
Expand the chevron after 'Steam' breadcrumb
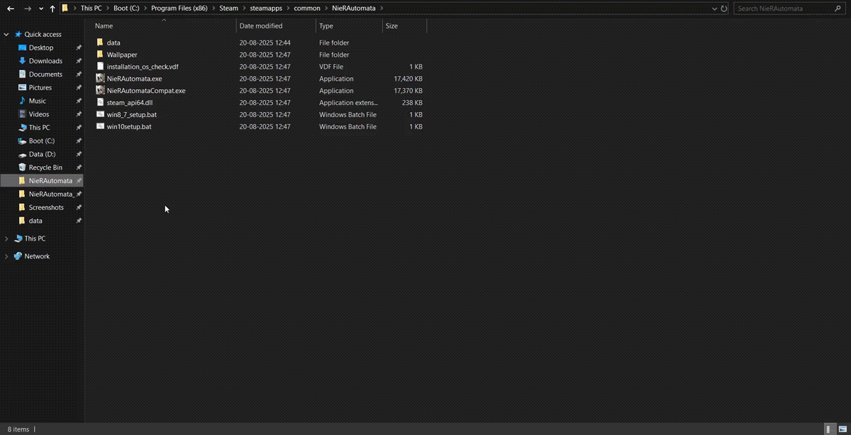coord(244,9)
